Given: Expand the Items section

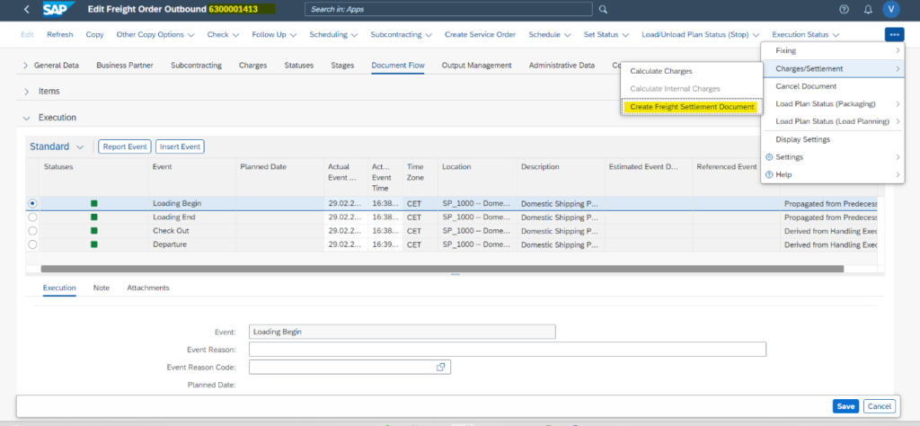Looking at the screenshot, I should tap(27, 91).
